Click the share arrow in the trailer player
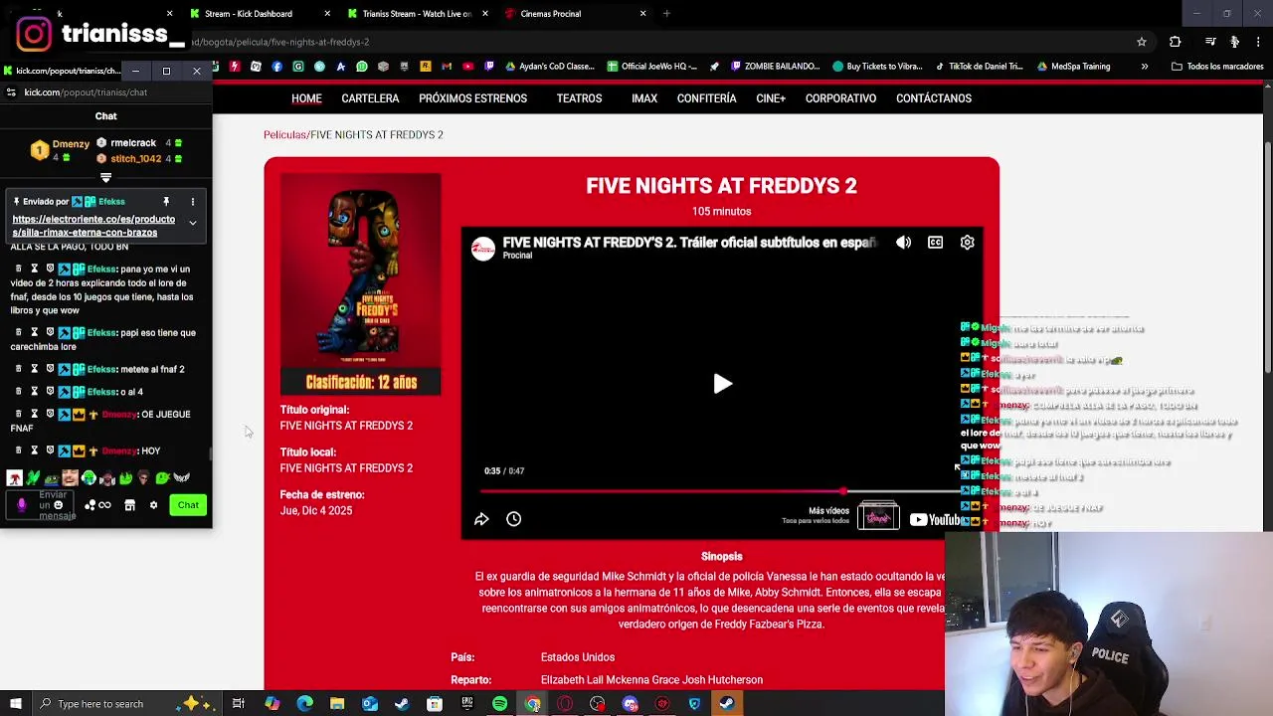1273x716 pixels. point(481,519)
